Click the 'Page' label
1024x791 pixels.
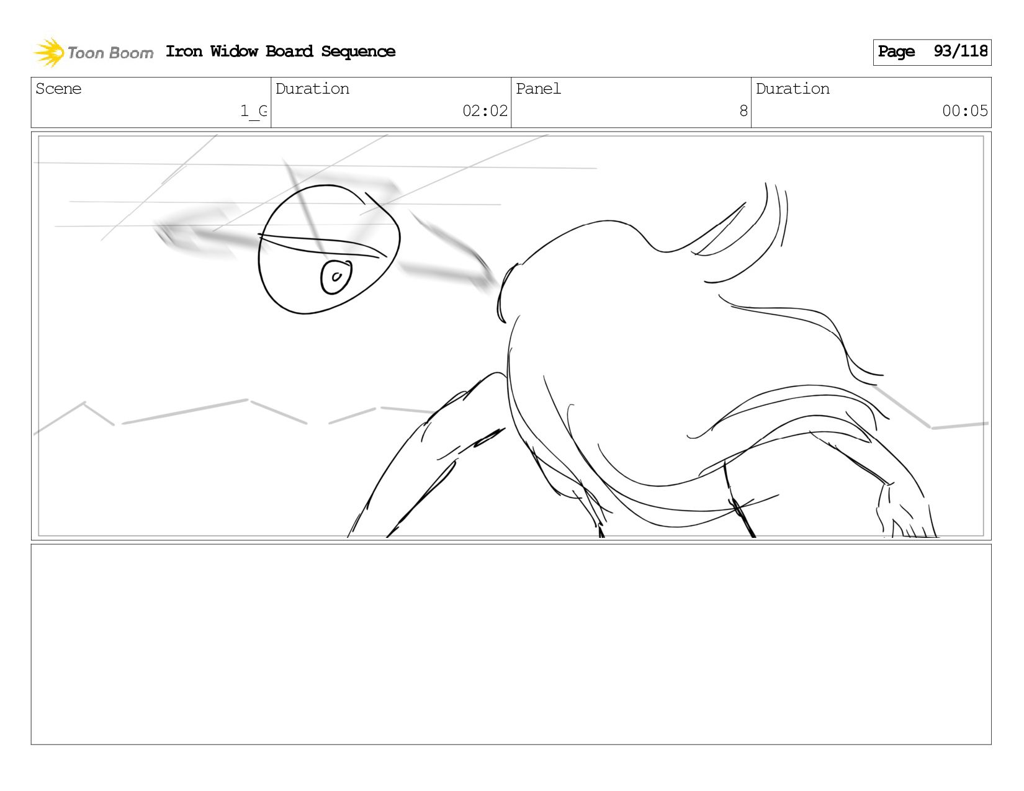pyautogui.click(x=896, y=51)
